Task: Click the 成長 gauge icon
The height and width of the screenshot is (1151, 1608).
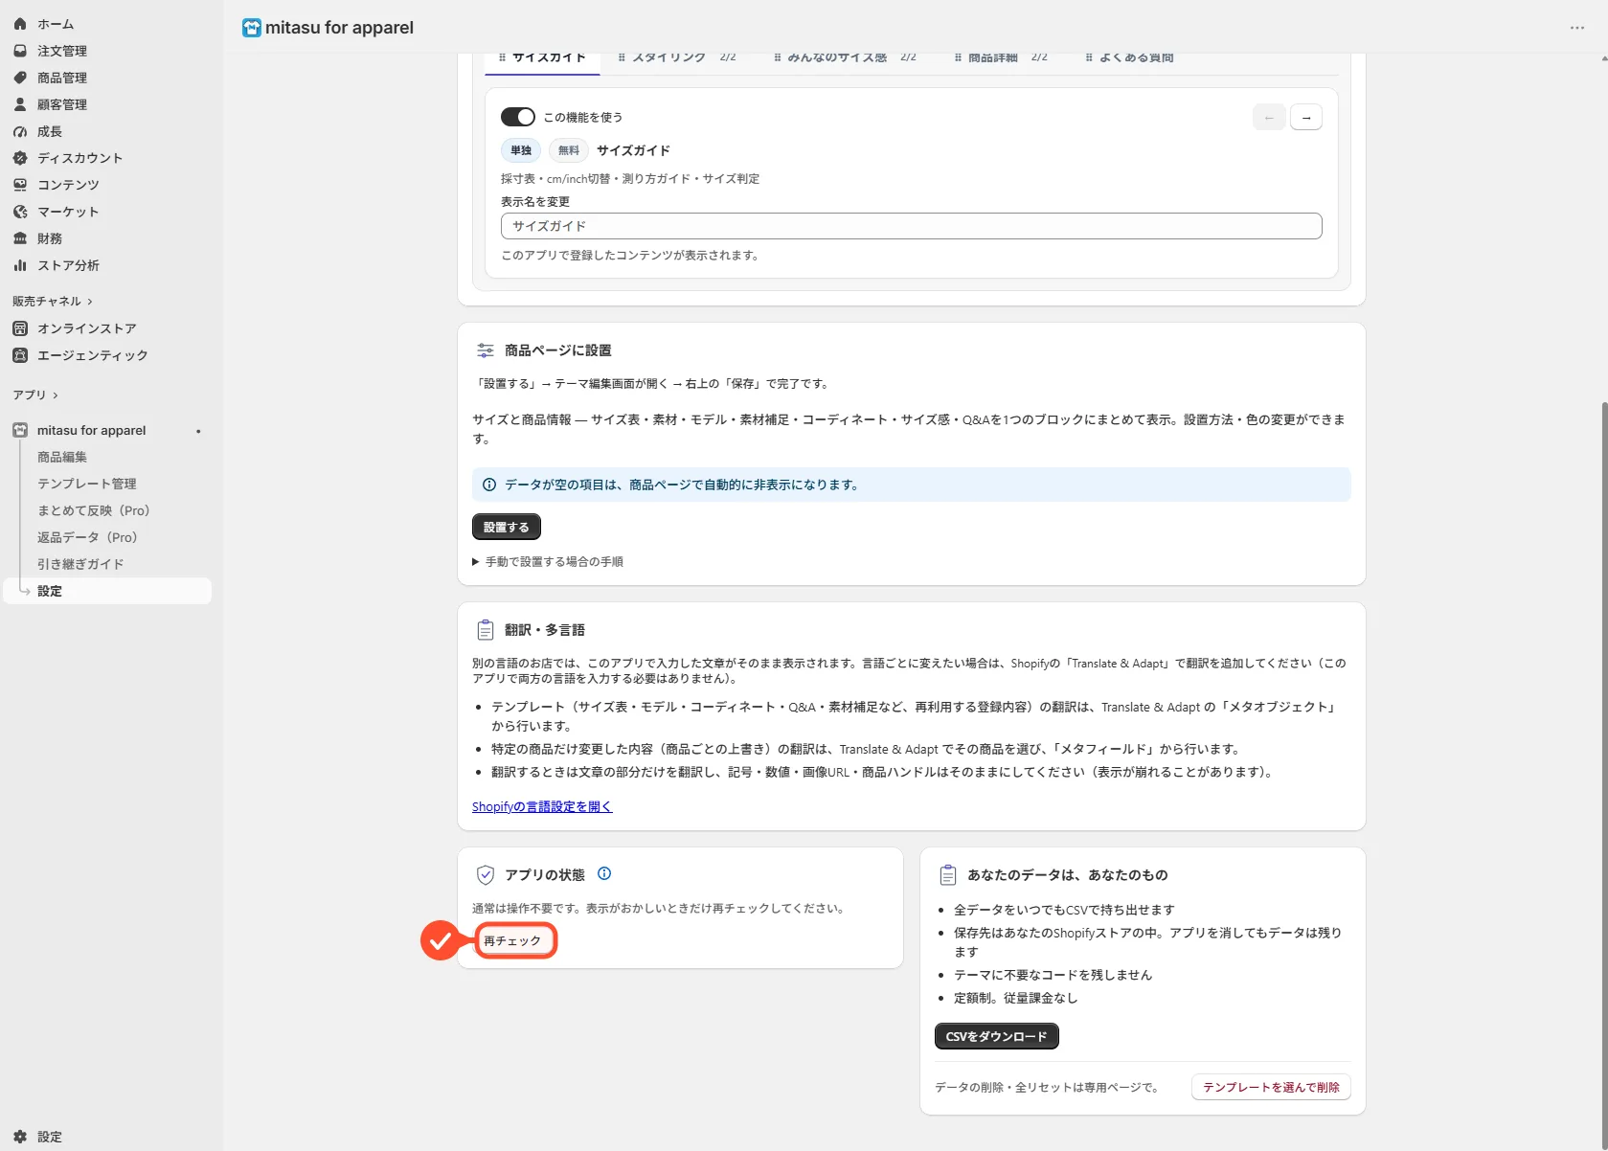Action: point(20,131)
